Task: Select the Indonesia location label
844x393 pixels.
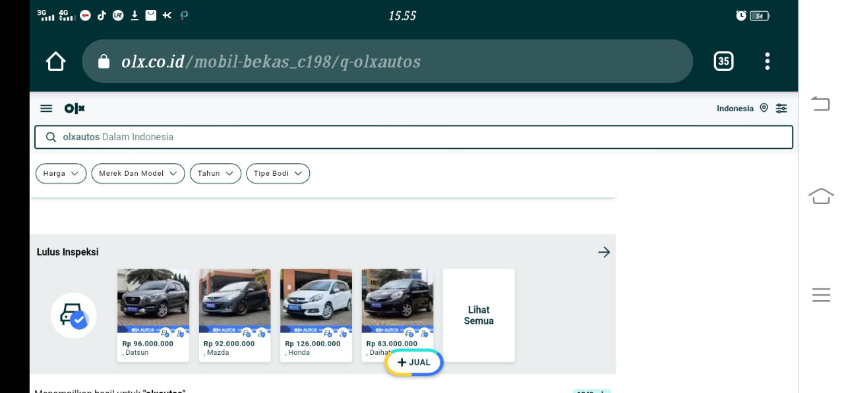Action: [x=735, y=109]
